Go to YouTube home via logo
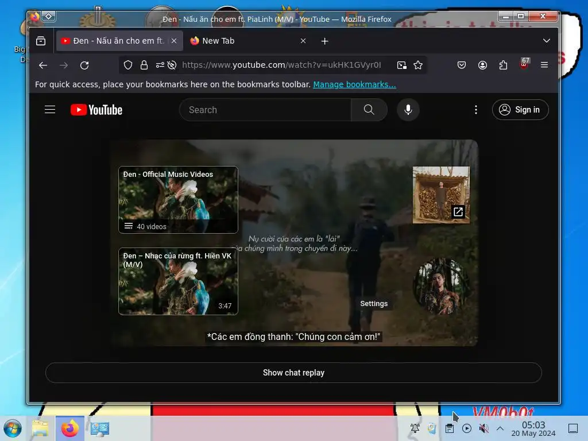Screen dimensions: 588x441 [96, 110]
